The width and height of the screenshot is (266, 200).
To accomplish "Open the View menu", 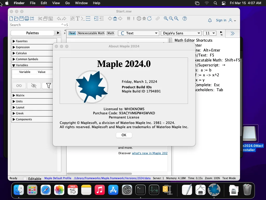I will (x=56, y=3).
